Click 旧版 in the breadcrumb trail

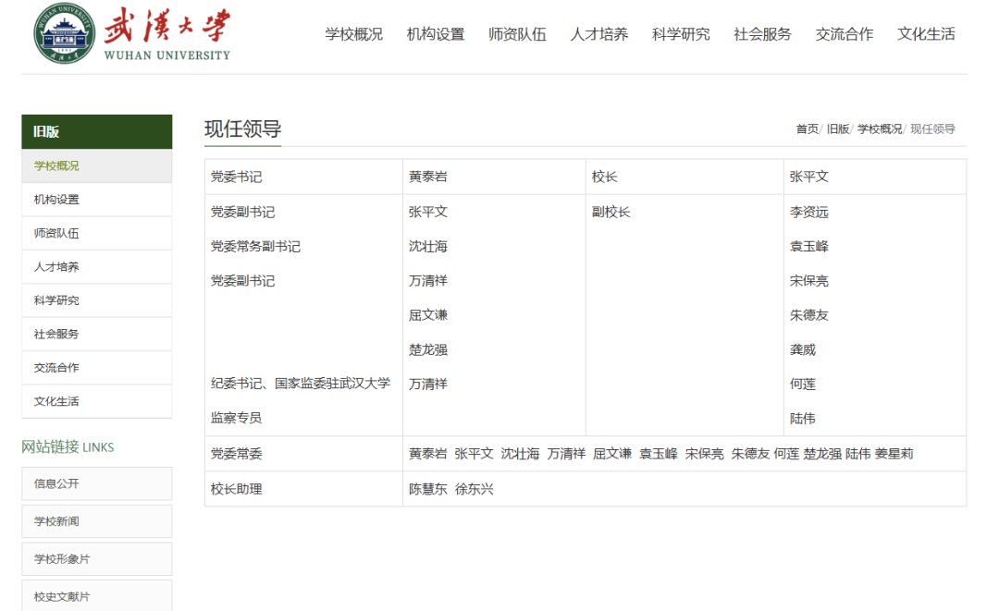point(837,129)
